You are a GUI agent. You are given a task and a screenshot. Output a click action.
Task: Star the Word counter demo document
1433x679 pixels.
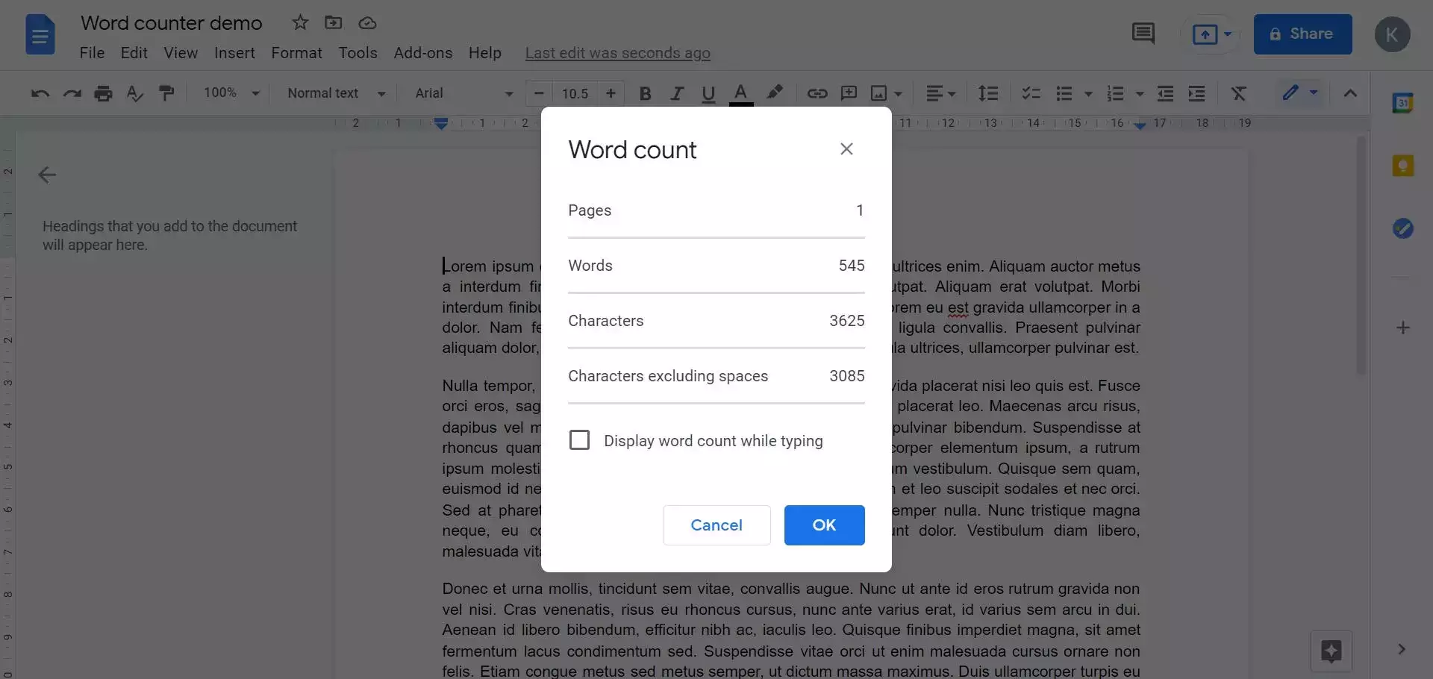point(300,23)
